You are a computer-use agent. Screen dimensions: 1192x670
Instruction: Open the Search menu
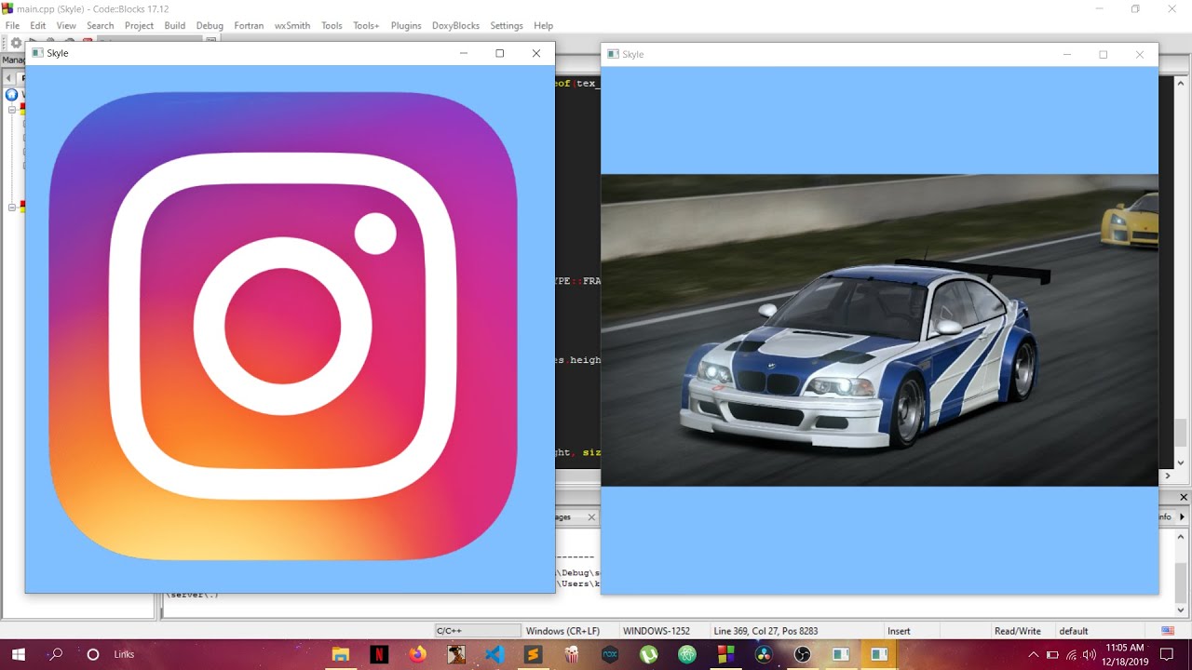[x=100, y=25]
